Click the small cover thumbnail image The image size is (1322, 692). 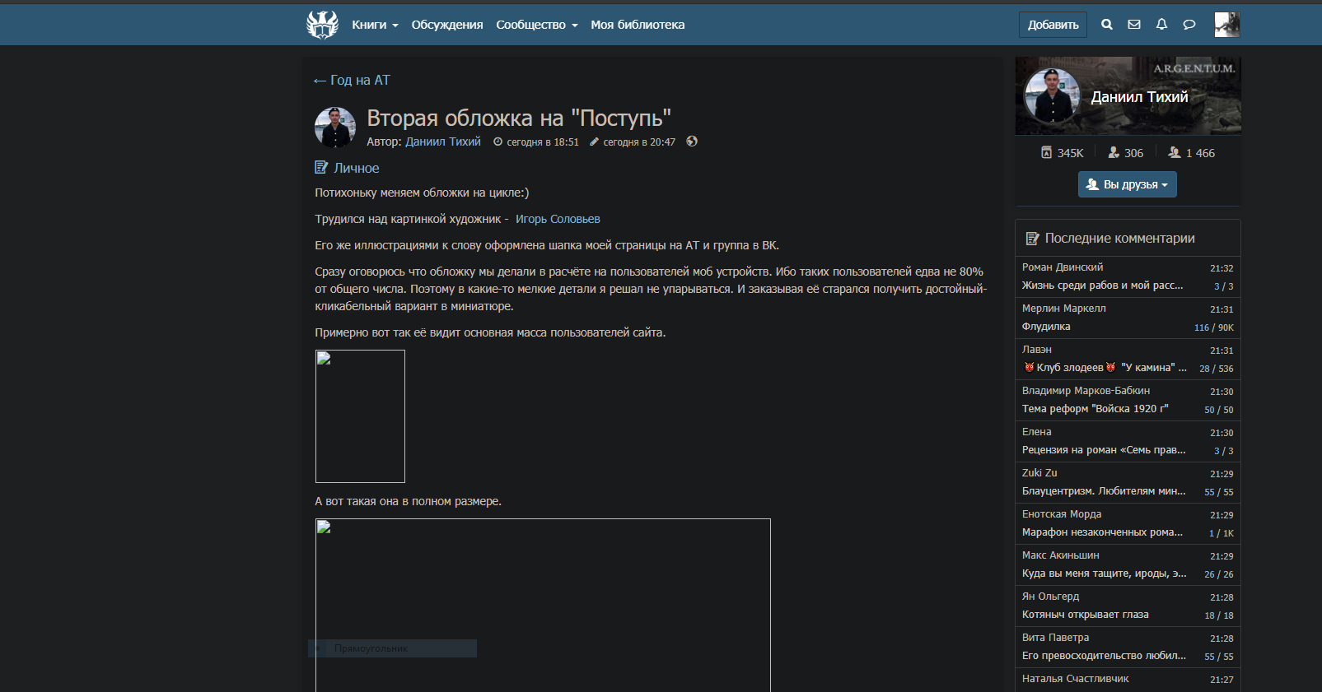(x=360, y=416)
